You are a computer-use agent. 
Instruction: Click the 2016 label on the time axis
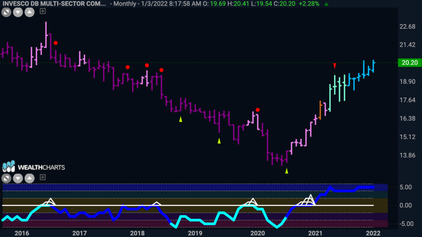point(22,233)
